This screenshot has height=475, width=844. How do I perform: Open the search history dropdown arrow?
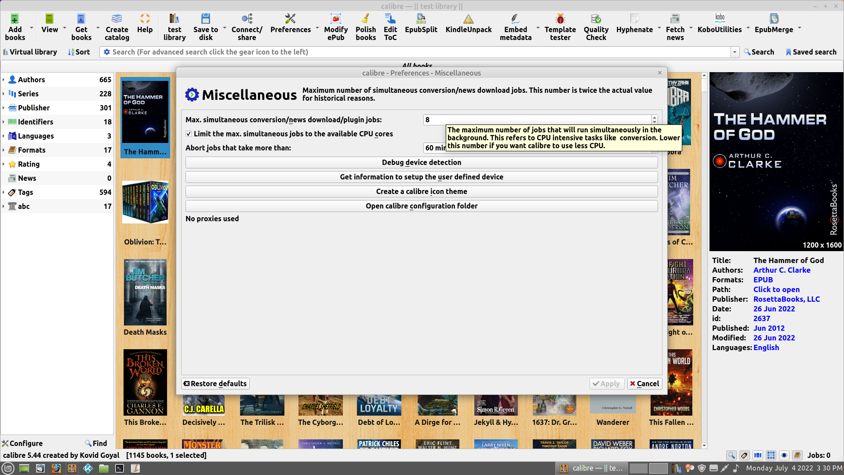[x=735, y=52]
